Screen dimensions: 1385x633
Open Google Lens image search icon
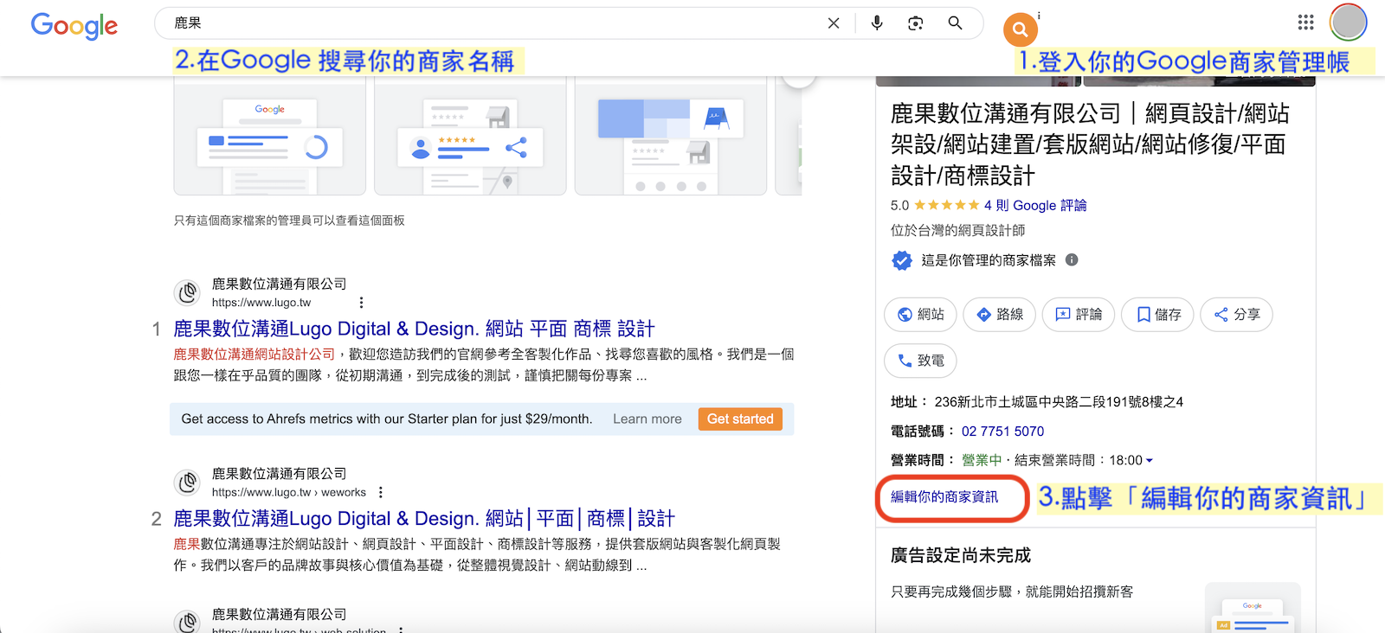(x=916, y=23)
